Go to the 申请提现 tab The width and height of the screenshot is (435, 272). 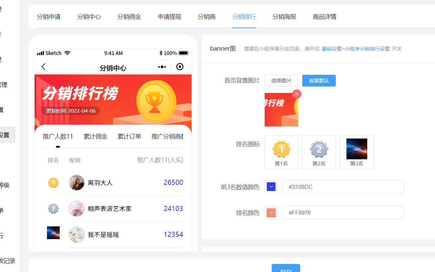click(170, 17)
